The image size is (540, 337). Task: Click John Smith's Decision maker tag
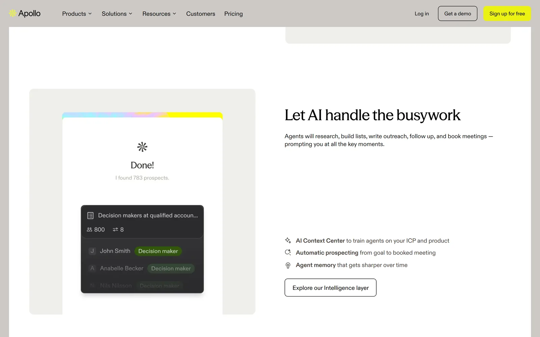tap(158, 251)
